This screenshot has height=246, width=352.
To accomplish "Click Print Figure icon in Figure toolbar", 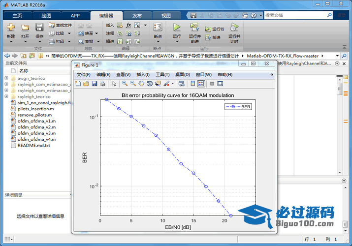I will click(102, 84).
